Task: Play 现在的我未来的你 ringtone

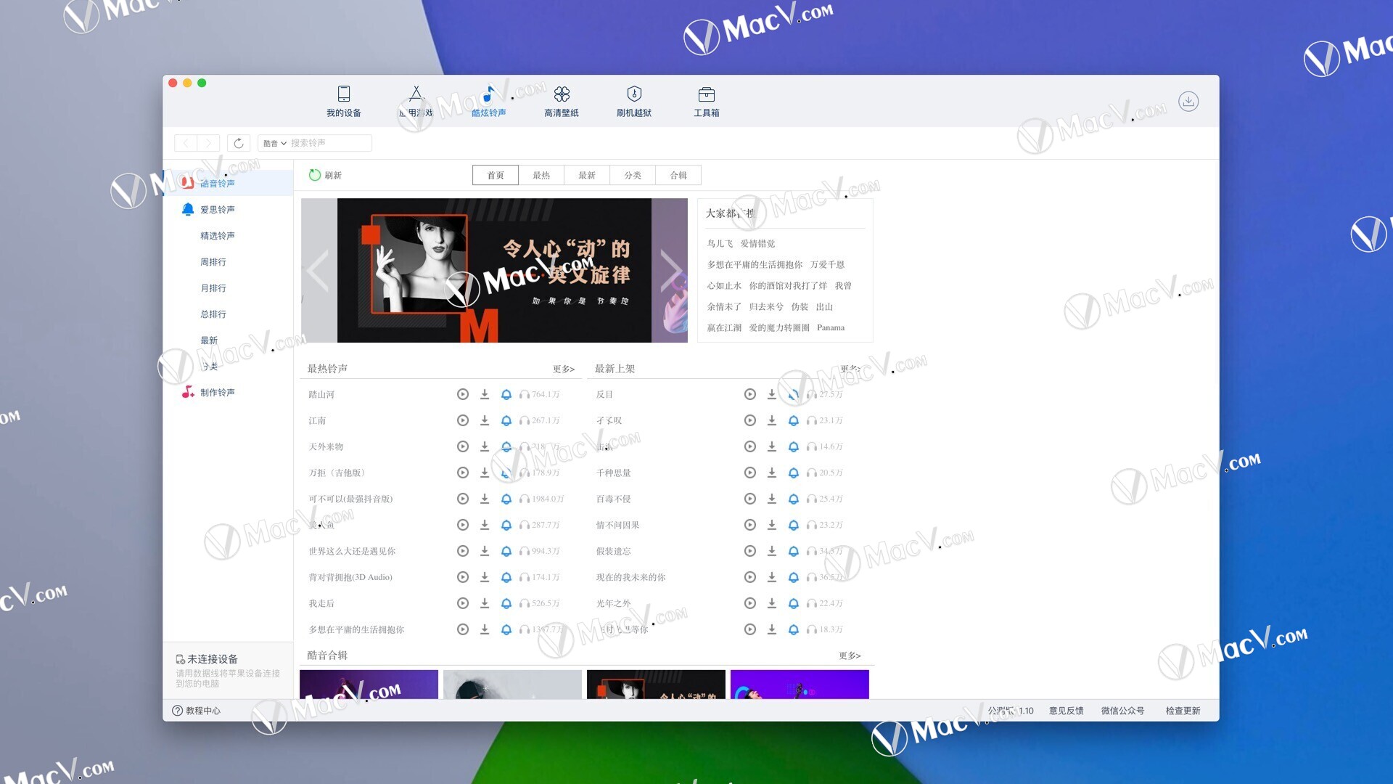Action: 750,577
